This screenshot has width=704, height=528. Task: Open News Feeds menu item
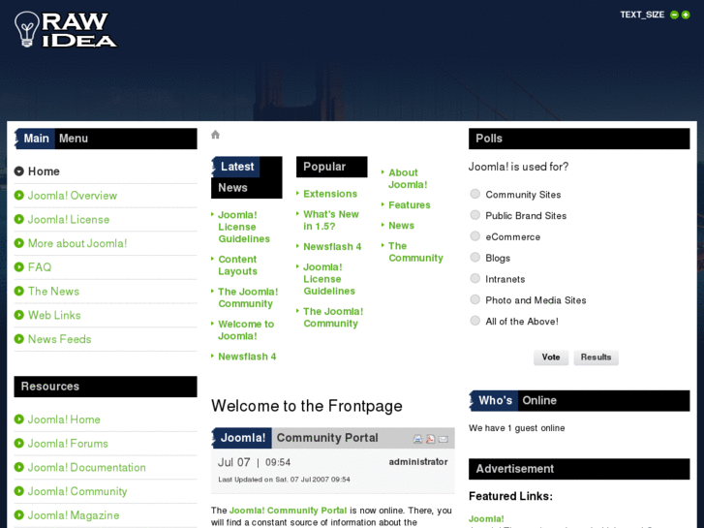tap(60, 339)
